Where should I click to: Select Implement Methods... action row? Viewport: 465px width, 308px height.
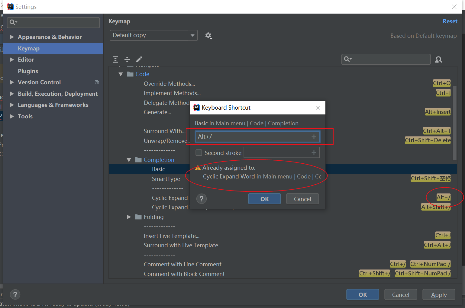click(x=283, y=93)
